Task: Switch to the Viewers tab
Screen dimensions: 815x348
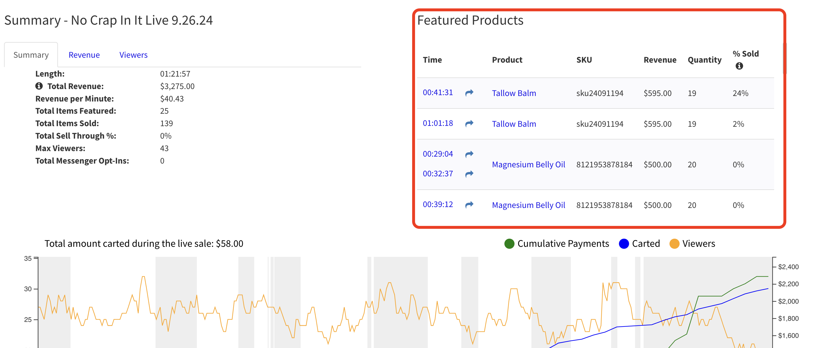Action: (x=133, y=55)
